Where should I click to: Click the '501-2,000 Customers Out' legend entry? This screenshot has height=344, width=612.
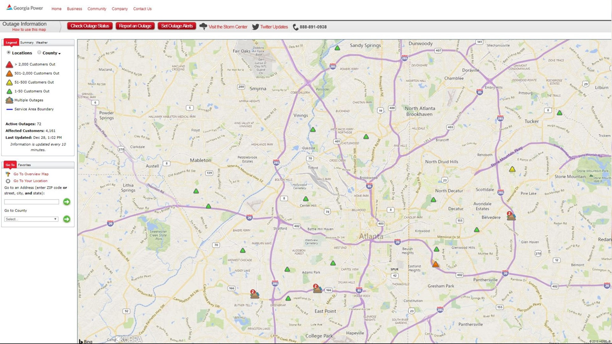(32, 74)
